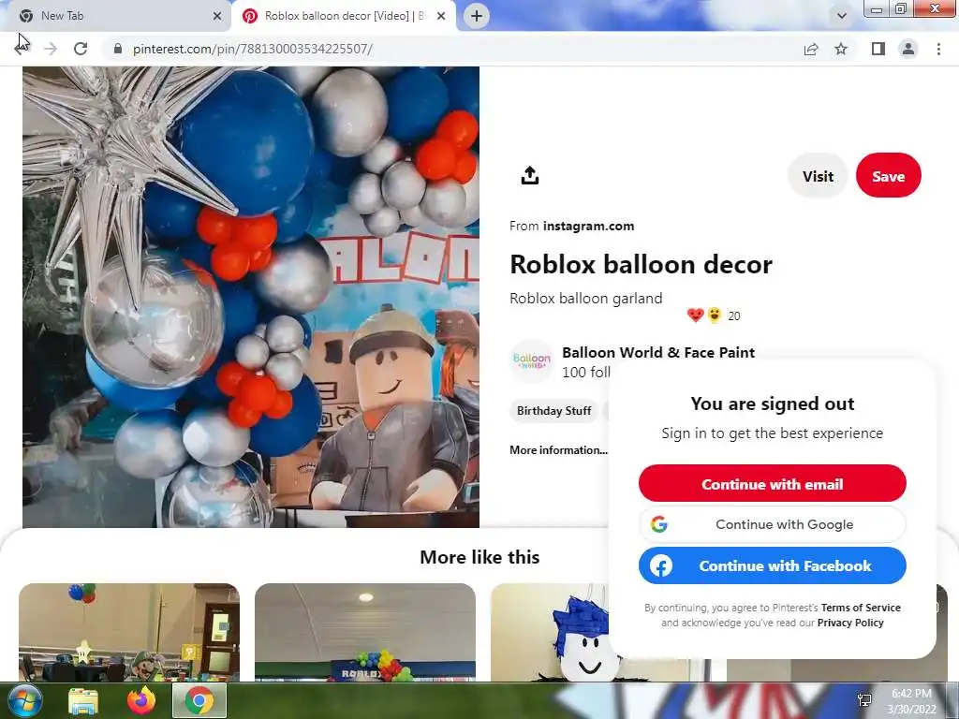This screenshot has height=719, width=959.
Task: Open File Explorer from the taskbar
Action: click(83, 701)
